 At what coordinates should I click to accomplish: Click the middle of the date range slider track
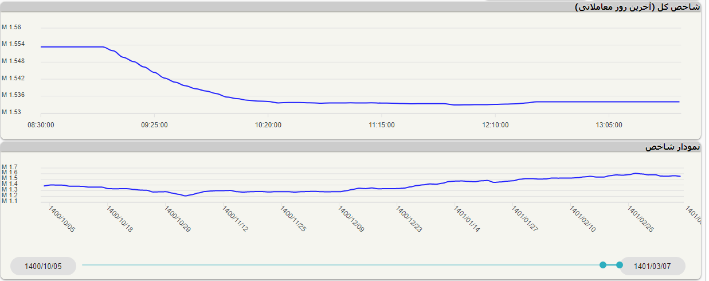(x=342, y=265)
